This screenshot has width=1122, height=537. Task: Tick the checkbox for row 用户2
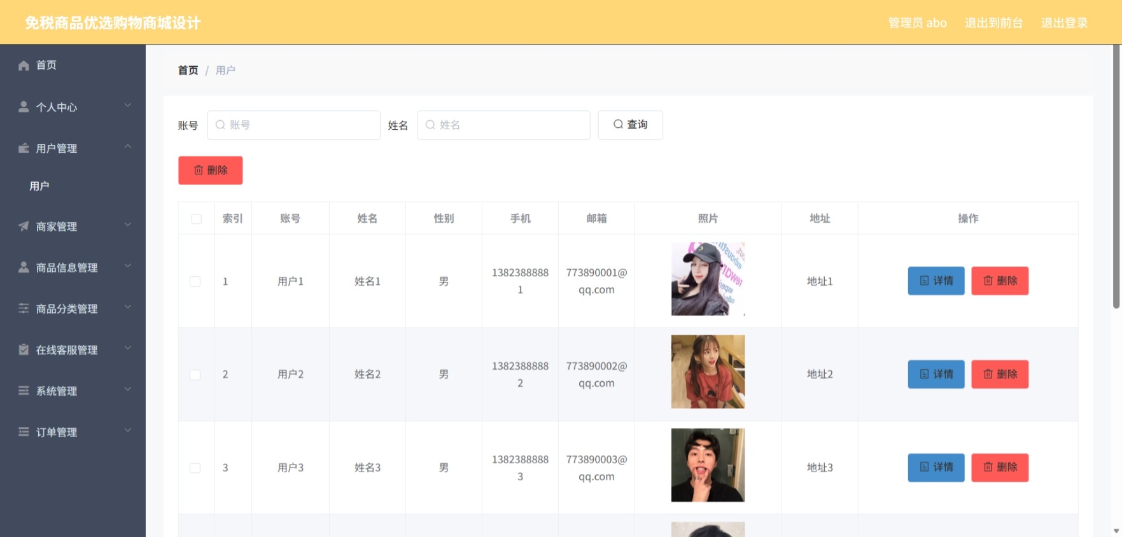[x=195, y=375]
